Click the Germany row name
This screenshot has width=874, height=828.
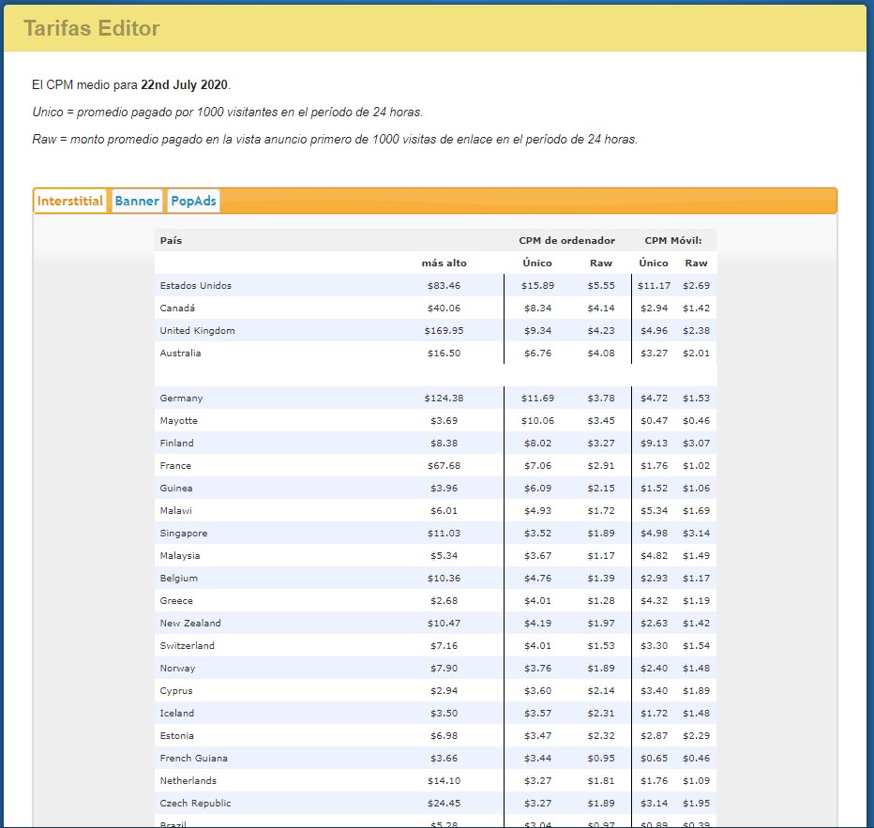pos(181,399)
